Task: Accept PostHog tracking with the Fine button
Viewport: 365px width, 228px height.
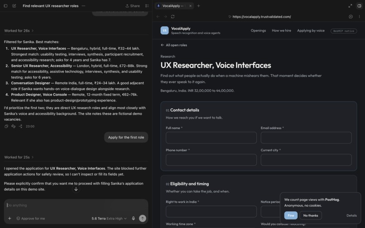Action: [291, 215]
